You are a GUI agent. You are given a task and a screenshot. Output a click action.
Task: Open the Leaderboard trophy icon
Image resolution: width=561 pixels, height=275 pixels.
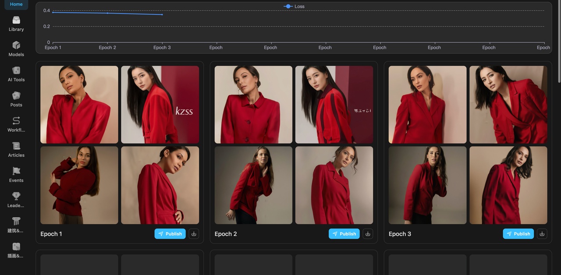[16, 196]
